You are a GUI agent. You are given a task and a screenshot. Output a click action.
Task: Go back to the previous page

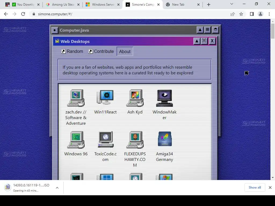[x=6, y=14]
